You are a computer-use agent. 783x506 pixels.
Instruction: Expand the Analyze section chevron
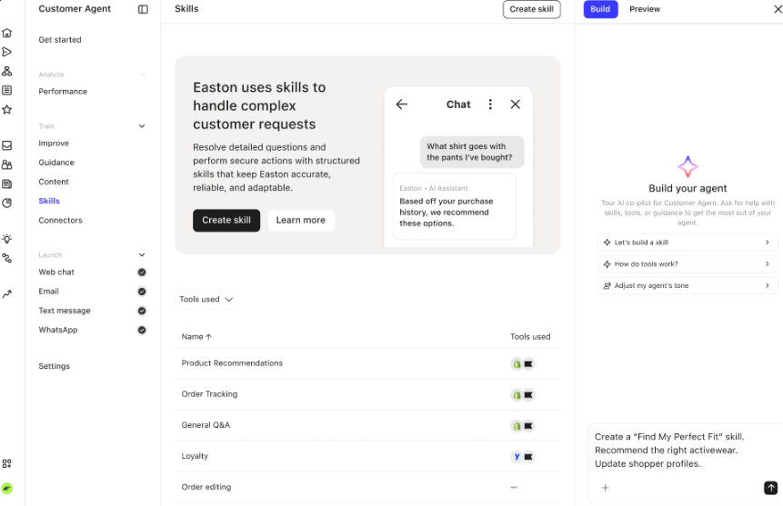coord(143,74)
